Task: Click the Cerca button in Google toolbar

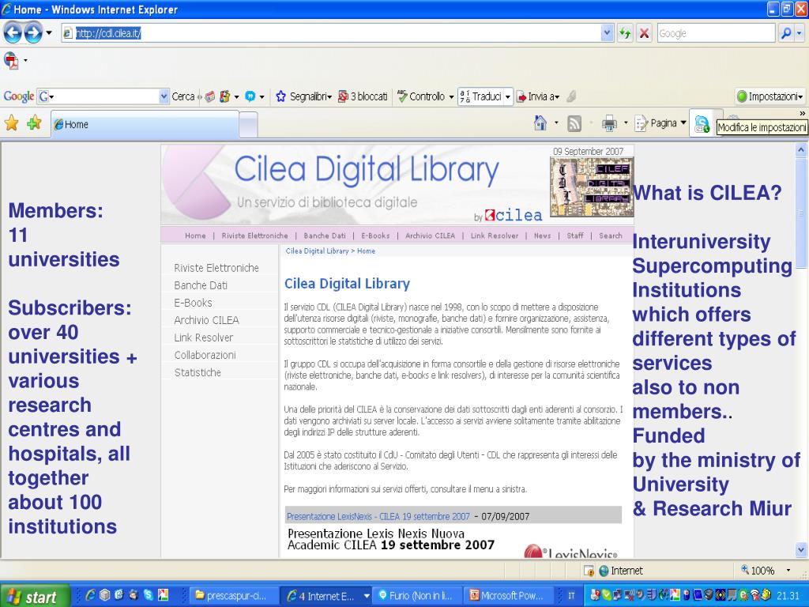Action: (183, 96)
